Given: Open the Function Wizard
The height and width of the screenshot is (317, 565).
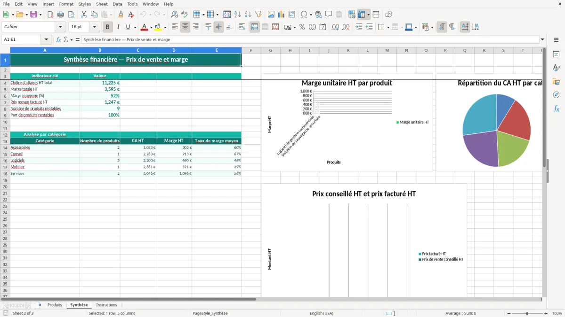Looking at the screenshot, I should [59, 39].
